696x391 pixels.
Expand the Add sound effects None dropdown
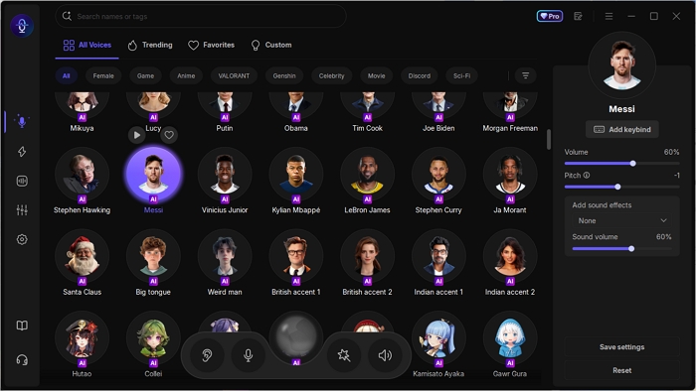(621, 220)
